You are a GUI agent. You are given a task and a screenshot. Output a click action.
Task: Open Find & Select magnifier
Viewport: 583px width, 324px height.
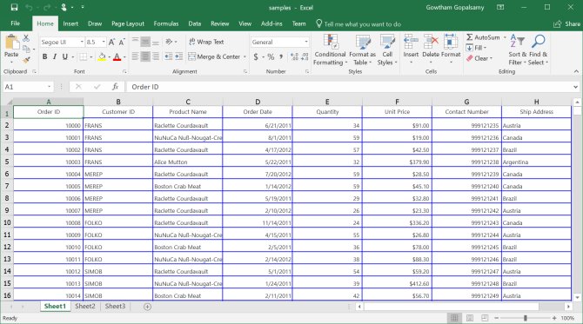click(x=538, y=50)
